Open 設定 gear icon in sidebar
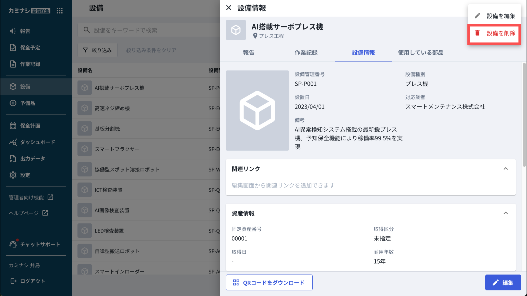This screenshot has height=296, width=527. click(x=13, y=175)
